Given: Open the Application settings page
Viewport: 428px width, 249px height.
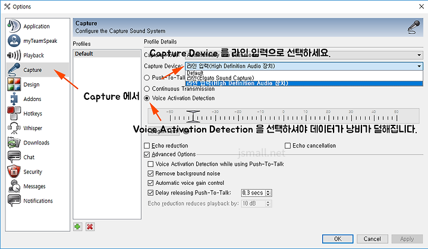Looking at the screenshot, I should coord(37,27).
